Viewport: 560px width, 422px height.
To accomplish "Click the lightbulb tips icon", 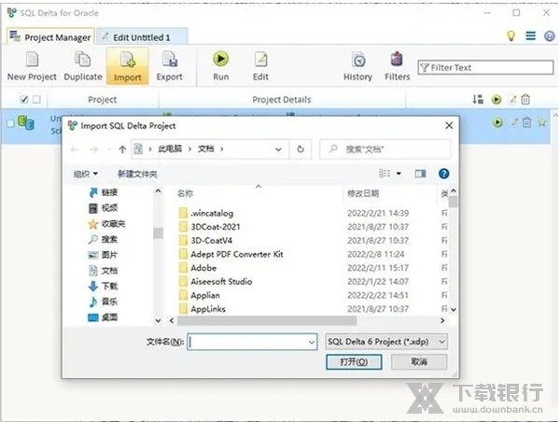I will point(511,36).
